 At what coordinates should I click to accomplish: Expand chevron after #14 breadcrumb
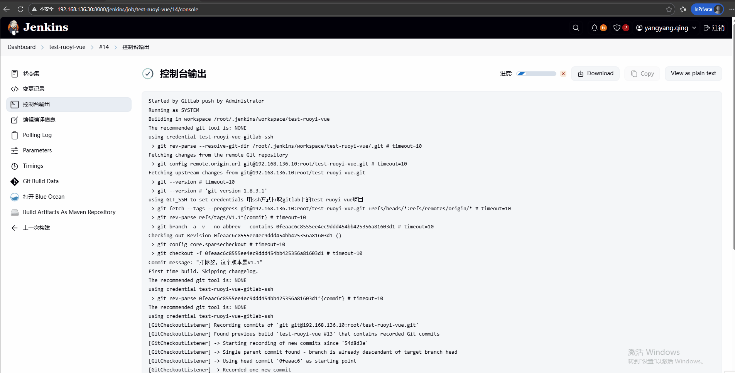[116, 47]
